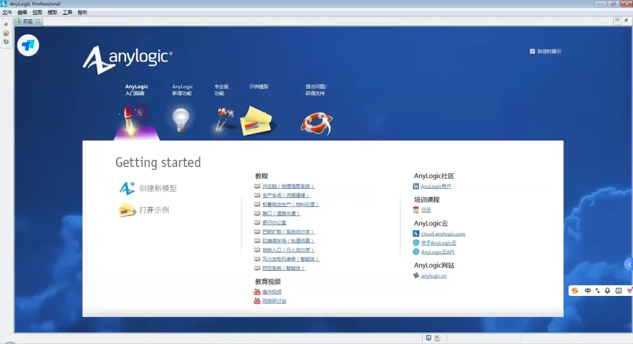Click the book icon beside 银行办公室
Viewport: 633px width, 344px height.
[257, 223]
